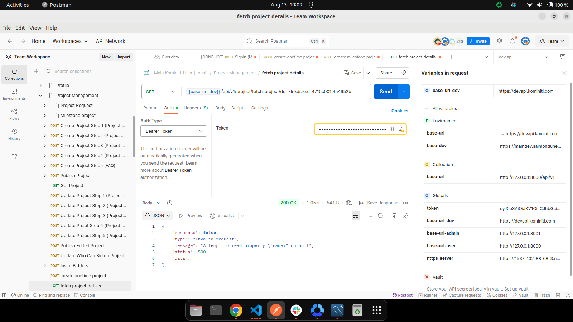Screen dimensions: 573x322
Task: Switch to the Headers (8) tab
Action: click(x=196, y=108)
